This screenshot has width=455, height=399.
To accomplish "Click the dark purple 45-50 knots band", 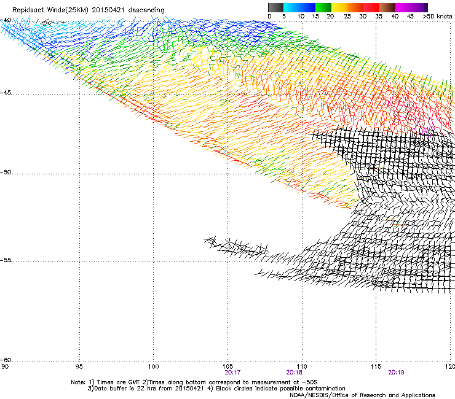I will tap(419, 7).
